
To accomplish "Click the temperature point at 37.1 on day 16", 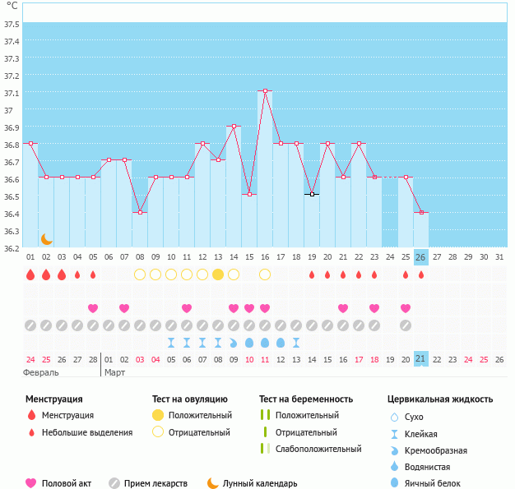I will click(265, 90).
